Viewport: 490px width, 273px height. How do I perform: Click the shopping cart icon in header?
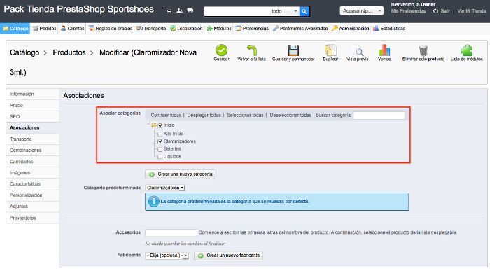[x=169, y=10]
